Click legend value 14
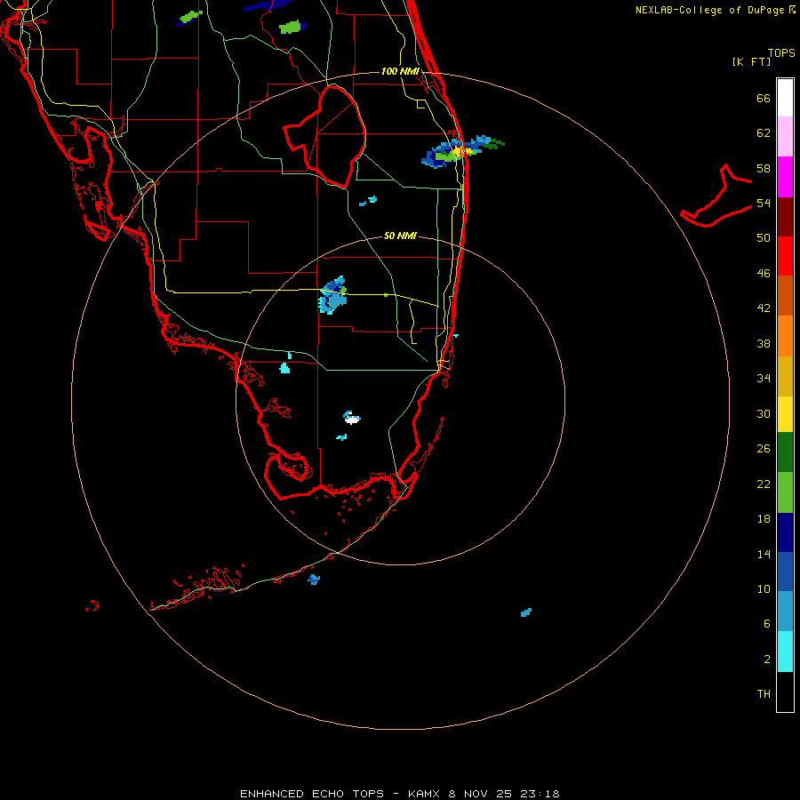The height and width of the screenshot is (800, 800). [764, 554]
